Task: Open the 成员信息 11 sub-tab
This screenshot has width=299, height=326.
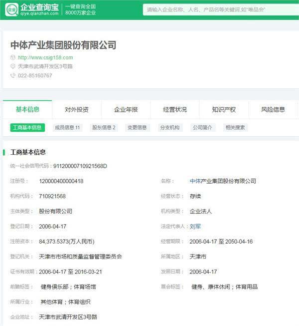Action: click(x=67, y=127)
